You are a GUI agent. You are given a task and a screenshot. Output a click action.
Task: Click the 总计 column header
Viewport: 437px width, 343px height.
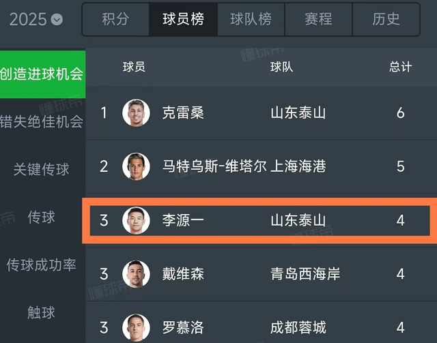[400, 67]
